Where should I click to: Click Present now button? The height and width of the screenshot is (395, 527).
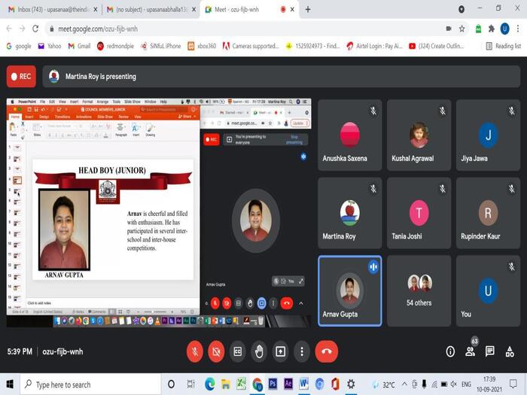pos(281,351)
